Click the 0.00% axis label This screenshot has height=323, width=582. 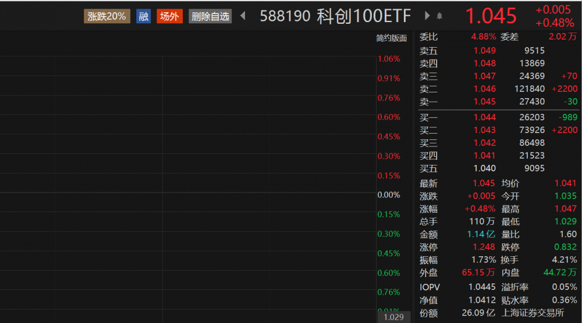389,195
